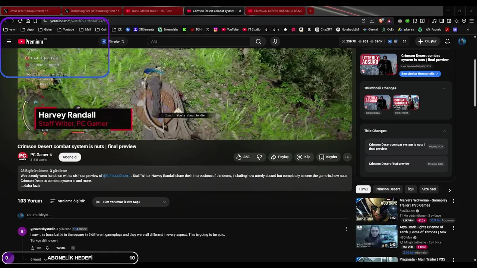
Task: Open more actions three-dot menu under video
Action: click(347, 157)
